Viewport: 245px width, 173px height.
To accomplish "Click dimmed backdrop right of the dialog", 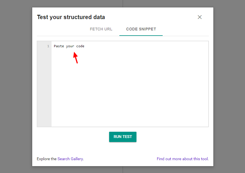I will [229, 85].
